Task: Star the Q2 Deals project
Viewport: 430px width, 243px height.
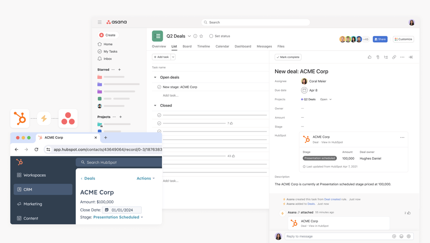Action: coord(201,36)
